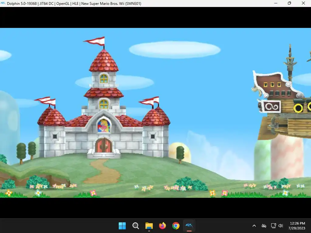Click the cloud sync tray icon
Image resolution: width=311 pixels, height=233 pixels.
coord(264,226)
